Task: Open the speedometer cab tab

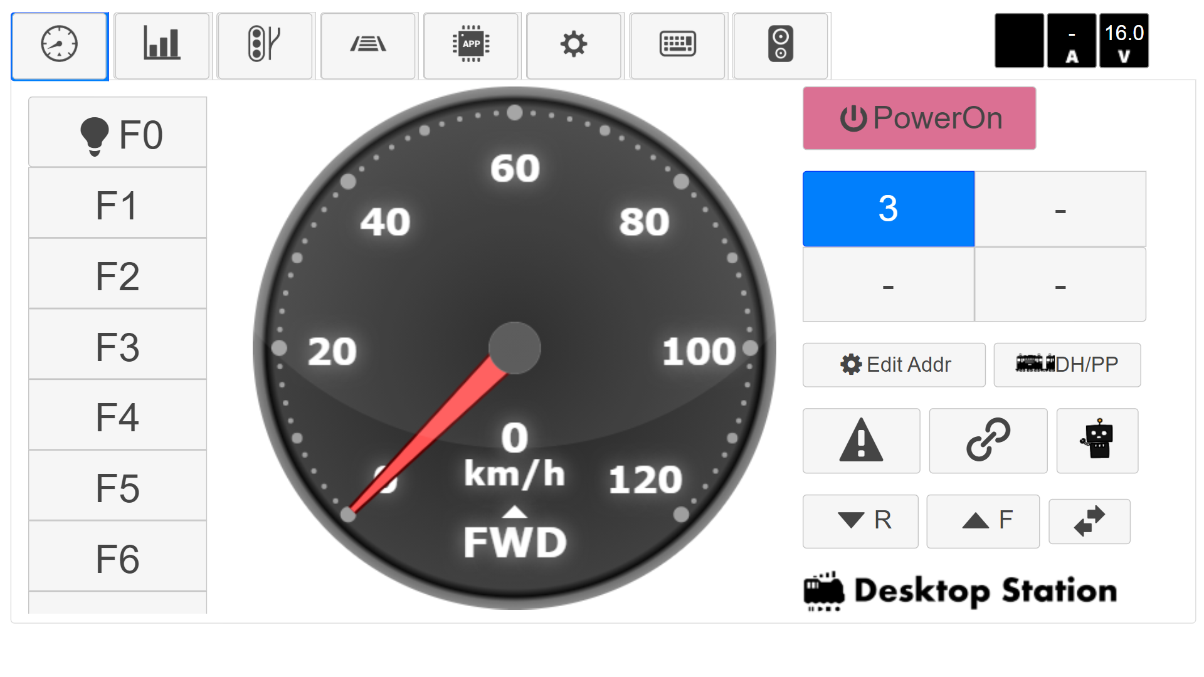Action: click(60, 46)
